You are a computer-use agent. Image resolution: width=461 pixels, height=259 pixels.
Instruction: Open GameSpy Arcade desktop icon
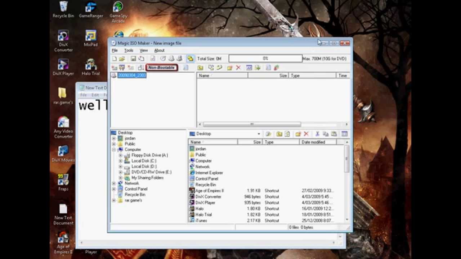coord(118,12)
